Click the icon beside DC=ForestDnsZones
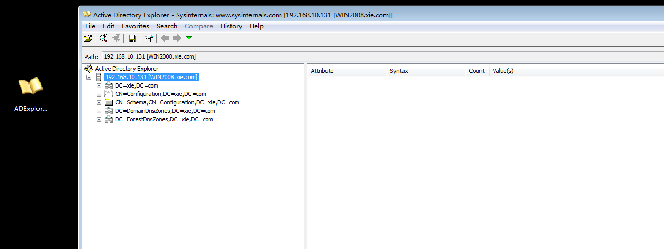This screenshot has width=664, height=249. click(x=109, y=119)
